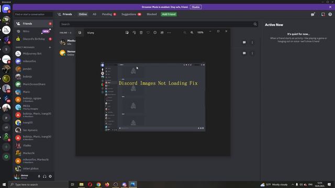Click the displayed image in Photos viewer
Image resolution: width=335 pixels, height=188 pixels.
click(153, 97)
